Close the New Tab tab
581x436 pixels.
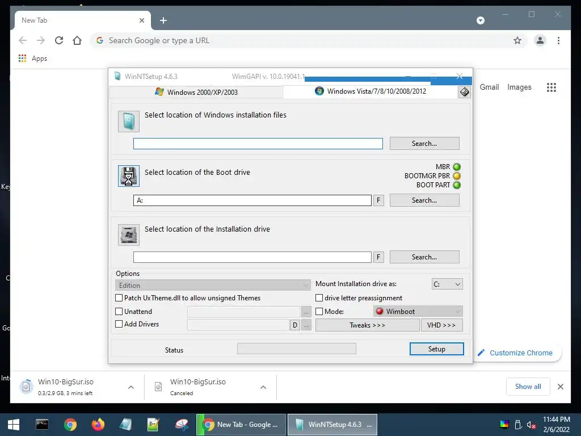(141, 20)
